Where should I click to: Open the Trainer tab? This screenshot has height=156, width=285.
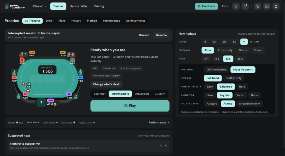[x=58, y=6]
